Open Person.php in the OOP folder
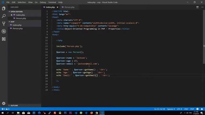The height and width of the screenshot is (115, 205). [18, 28]
